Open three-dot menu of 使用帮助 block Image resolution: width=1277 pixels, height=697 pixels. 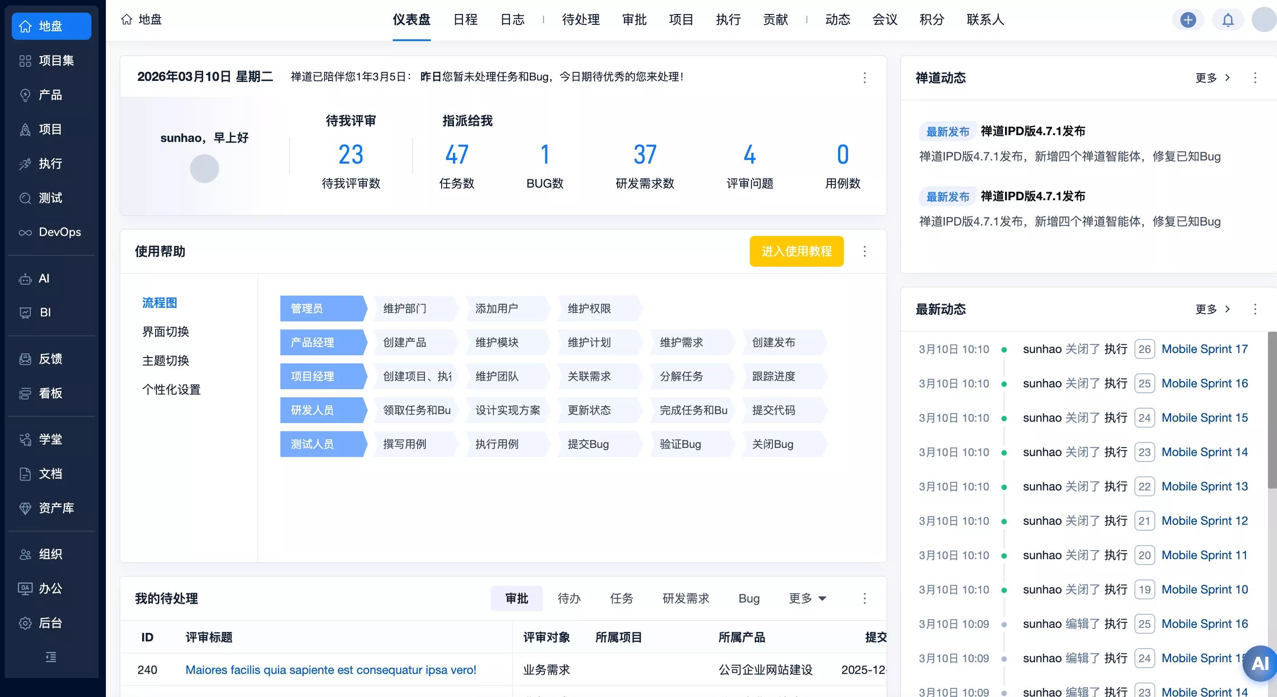(x=865, y=251)
